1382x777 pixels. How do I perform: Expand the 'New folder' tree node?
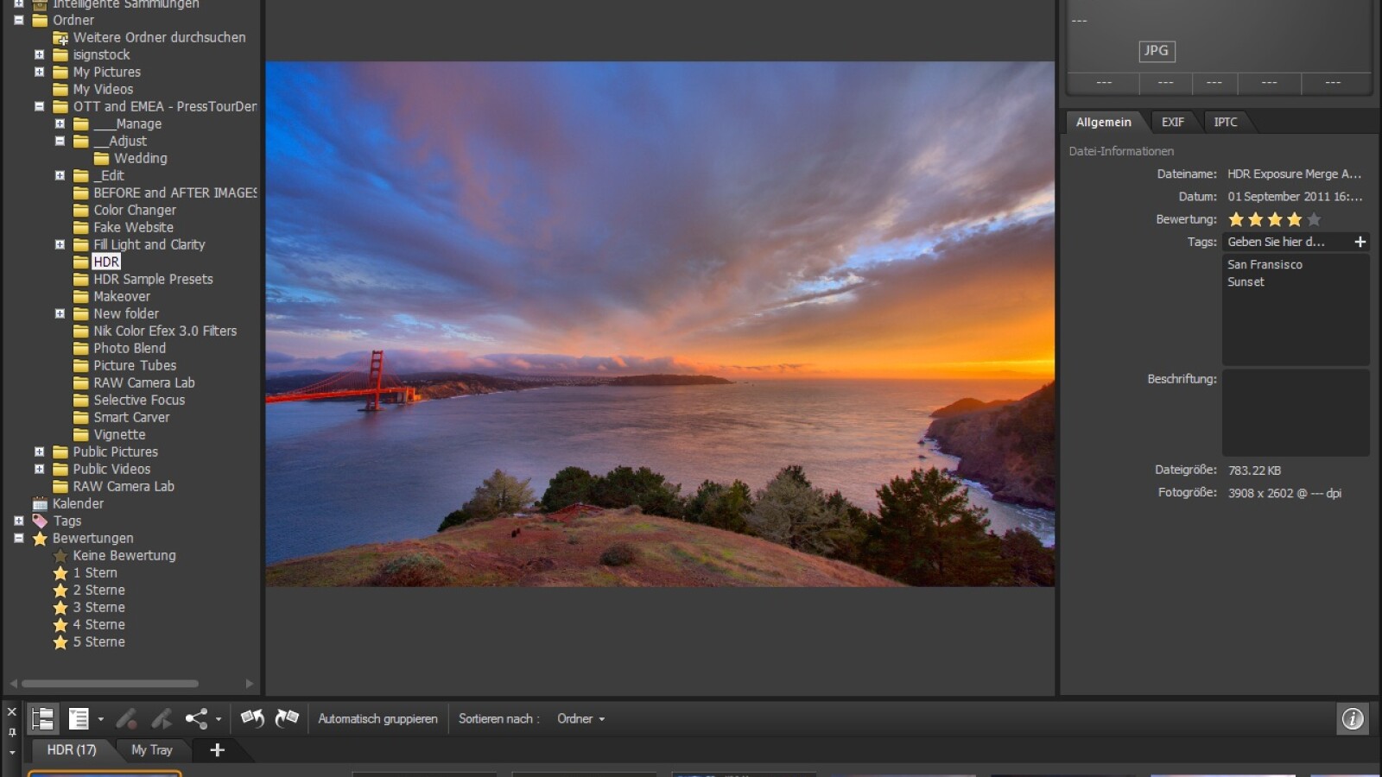point(60,313)
